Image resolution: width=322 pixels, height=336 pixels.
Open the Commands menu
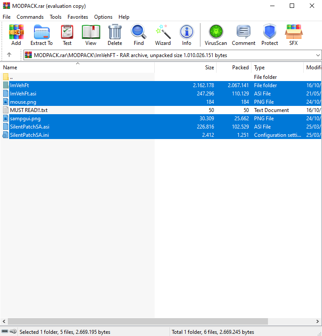[30, 17]
